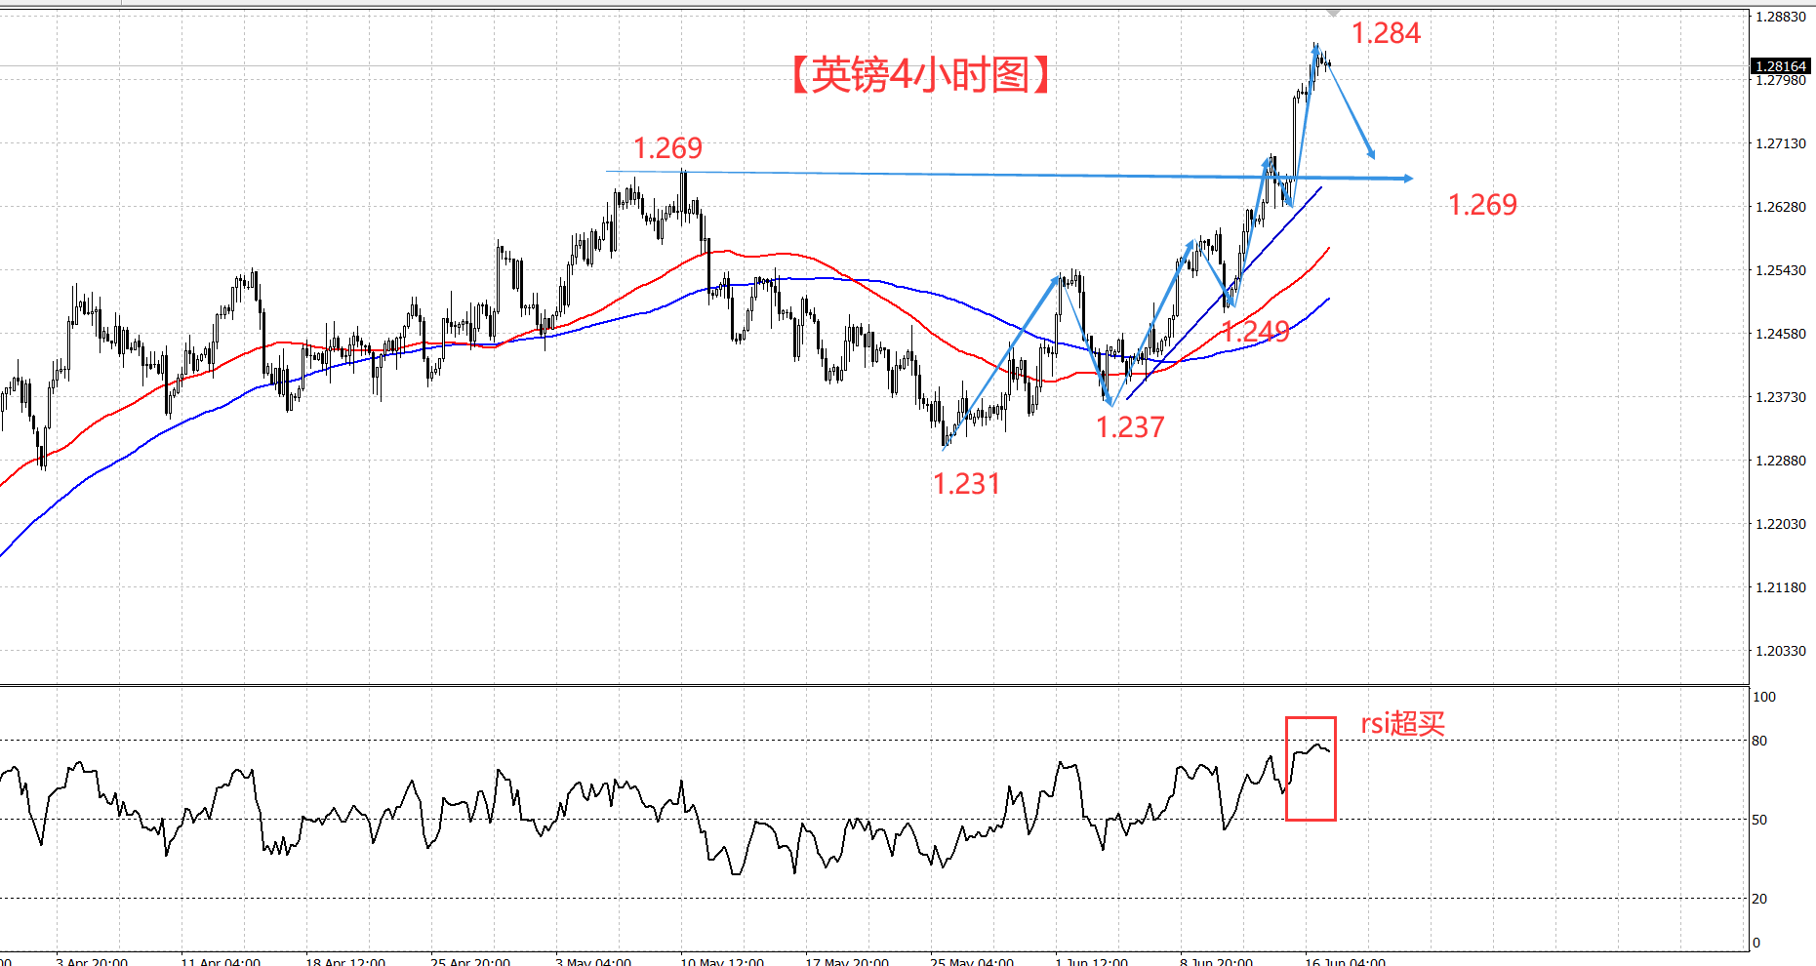
Task: Click the current price tag 1.28164
Action: pos(1781,66)
